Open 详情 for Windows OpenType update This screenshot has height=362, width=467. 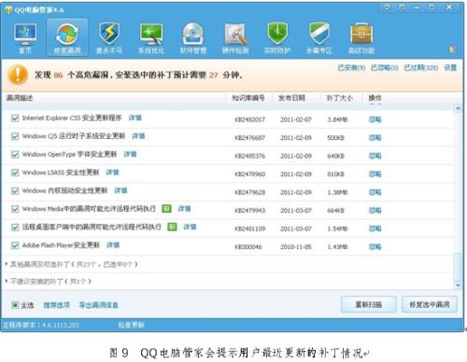(x=130, y=154)
